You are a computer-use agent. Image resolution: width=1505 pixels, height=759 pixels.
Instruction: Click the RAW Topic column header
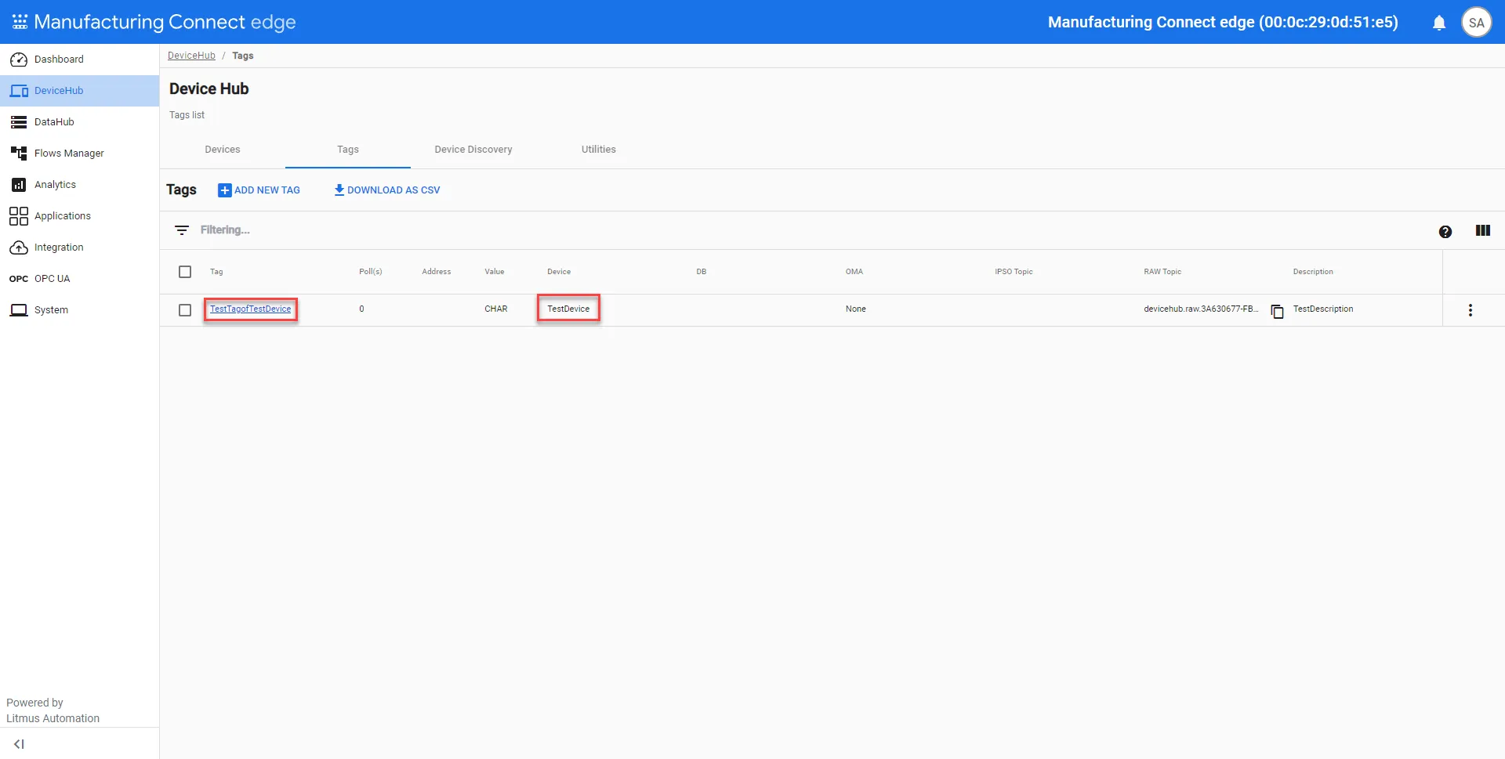(1162, 272)
